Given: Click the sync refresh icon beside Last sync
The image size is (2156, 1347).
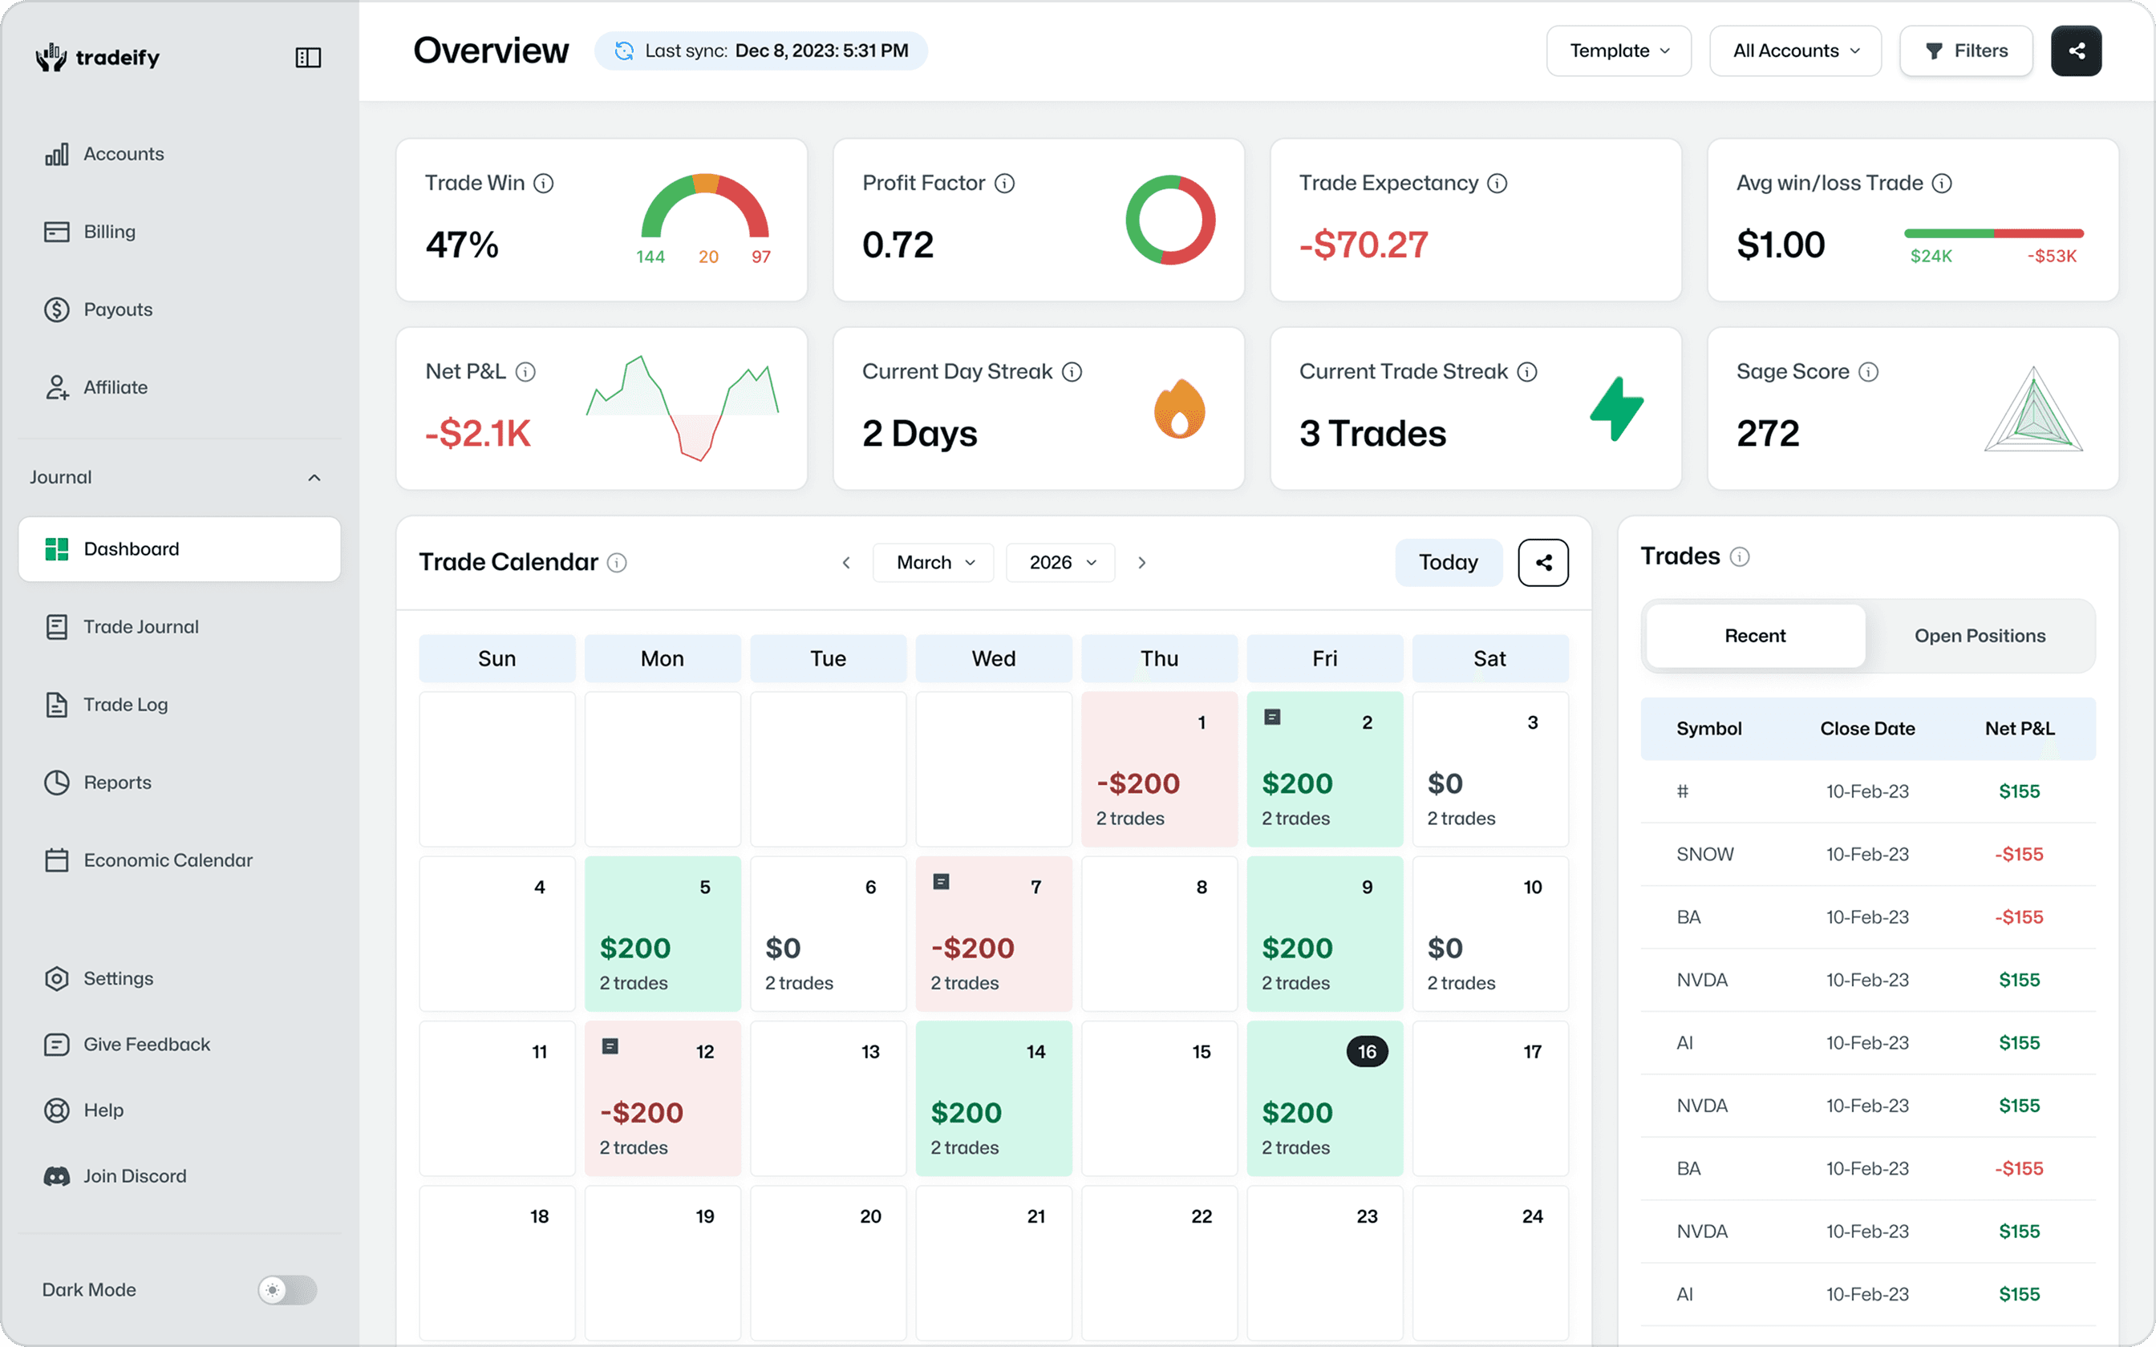Looking at the screenshot, I should [x=624, y=51].
